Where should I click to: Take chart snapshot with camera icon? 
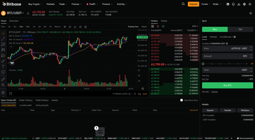(80, 27)
